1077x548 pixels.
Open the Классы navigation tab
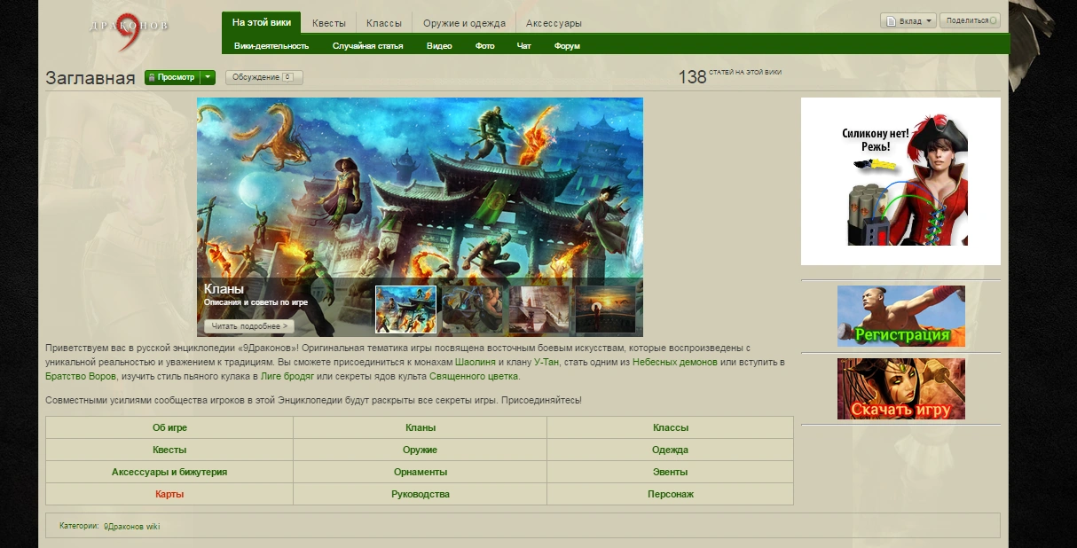click(383, 23)
